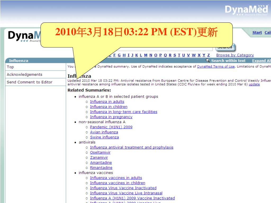Image resolution: width=271 pixels, height=203 pixels.
Task: Click the Search within text magnifier icon
Action: (x=208, y=61)
